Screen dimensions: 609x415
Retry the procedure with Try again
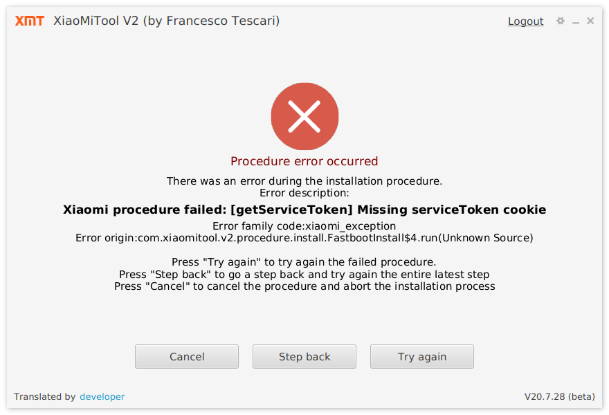[x=422, y=357]
